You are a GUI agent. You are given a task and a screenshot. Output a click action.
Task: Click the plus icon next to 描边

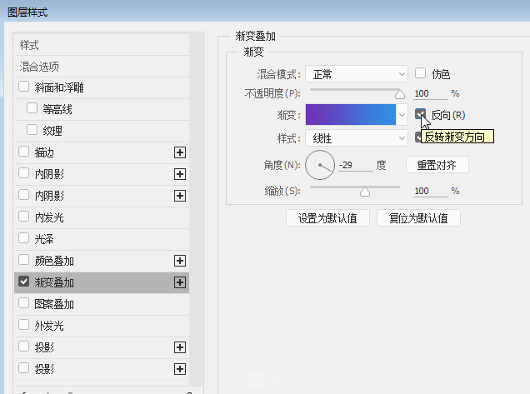(x=179, y=152)
